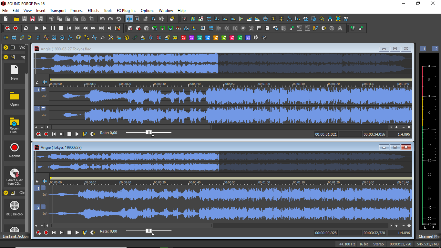Open the FX Plug-Ins menu
441x248 pixels.
tap(127, 11)
